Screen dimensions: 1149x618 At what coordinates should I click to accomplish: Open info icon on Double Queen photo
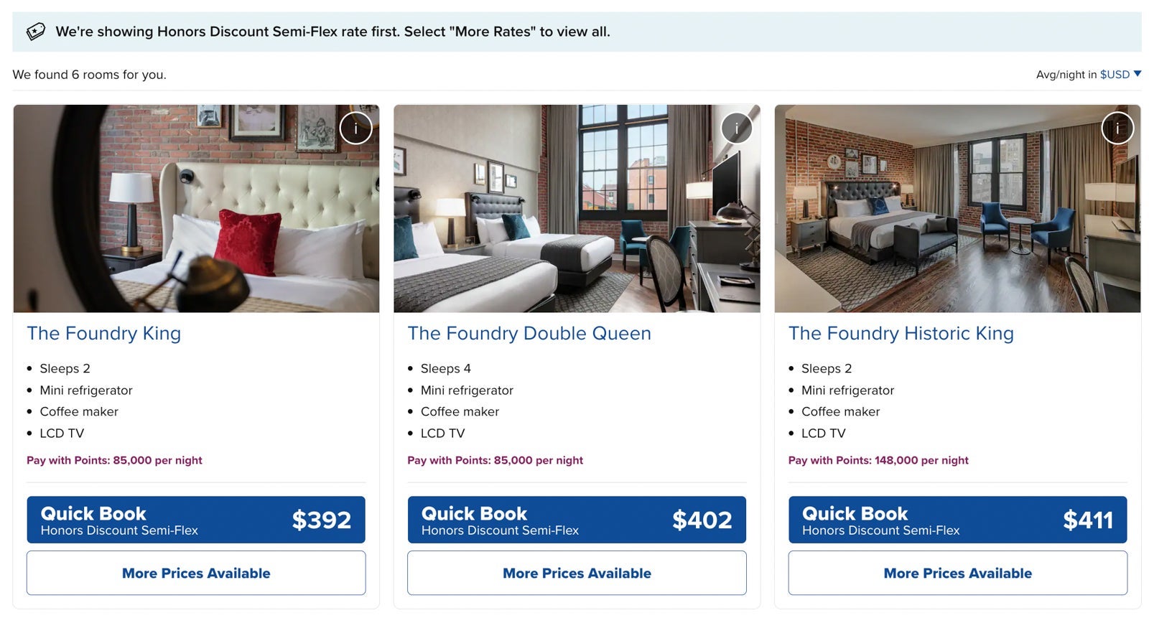[x=736, y=128]
